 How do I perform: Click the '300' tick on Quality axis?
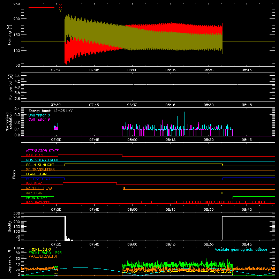click(x=17, y=213)
